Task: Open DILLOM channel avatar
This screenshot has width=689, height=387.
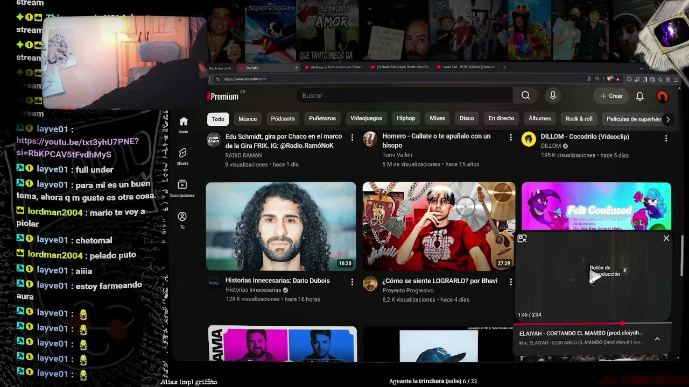Action: [529, 139]
